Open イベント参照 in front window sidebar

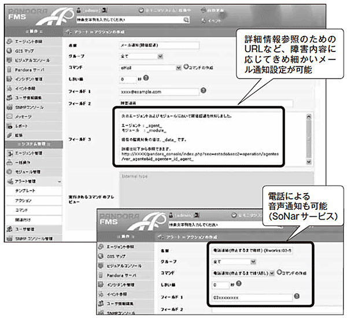coord(117,294)
